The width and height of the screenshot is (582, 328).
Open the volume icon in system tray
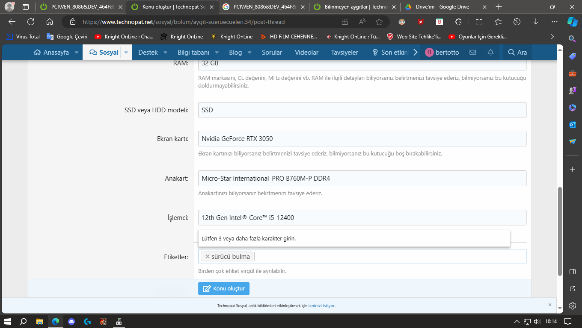pyautogui.click(x=537, y=321)
